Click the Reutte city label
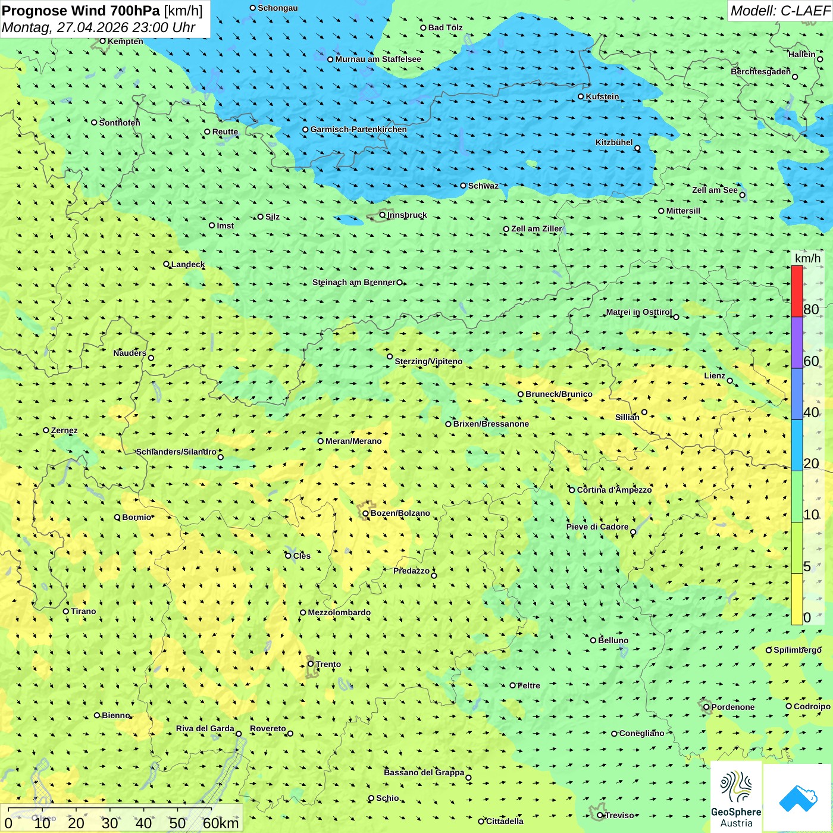This screenshot has height=833, width=833. pos(225,131)
